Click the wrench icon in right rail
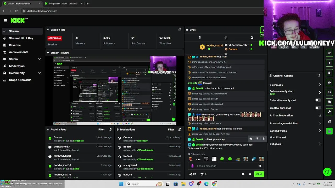This screenshot has width=335, height=188. pyautogui.click(x=330, y=112)
